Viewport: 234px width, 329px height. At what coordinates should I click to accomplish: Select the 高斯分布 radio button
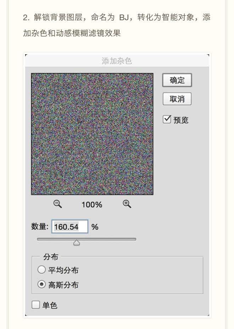[x=41, y=284]
